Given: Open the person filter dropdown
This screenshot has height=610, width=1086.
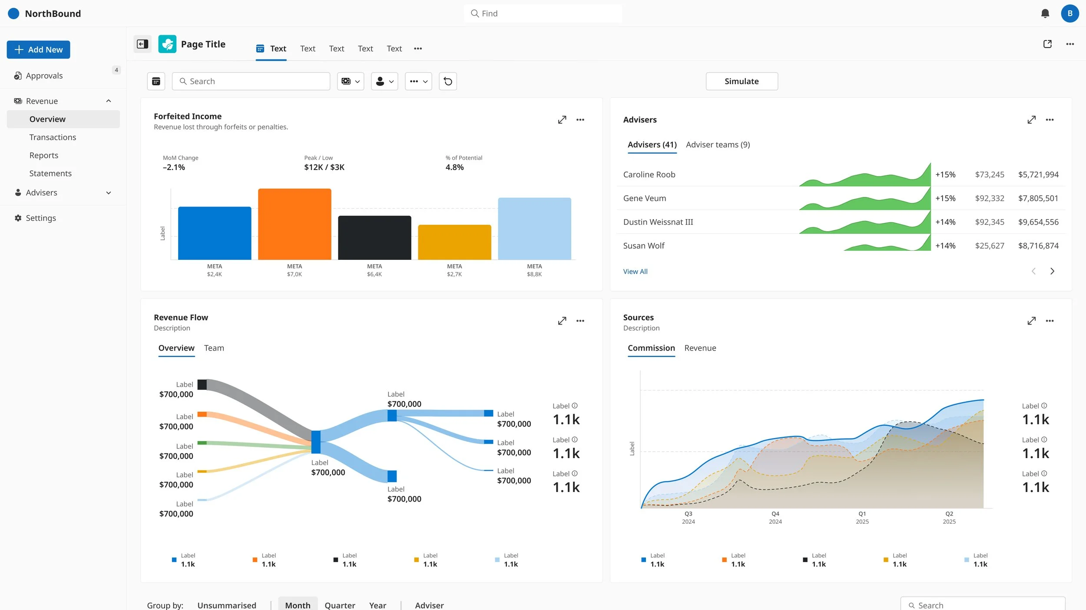Looking at the screenshot, I should (x=384, y=81).
